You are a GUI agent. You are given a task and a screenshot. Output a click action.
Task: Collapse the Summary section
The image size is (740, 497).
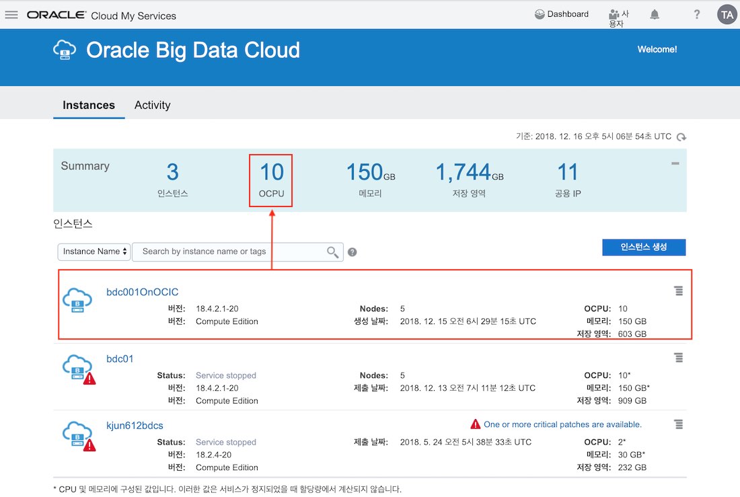coord(675,162)
